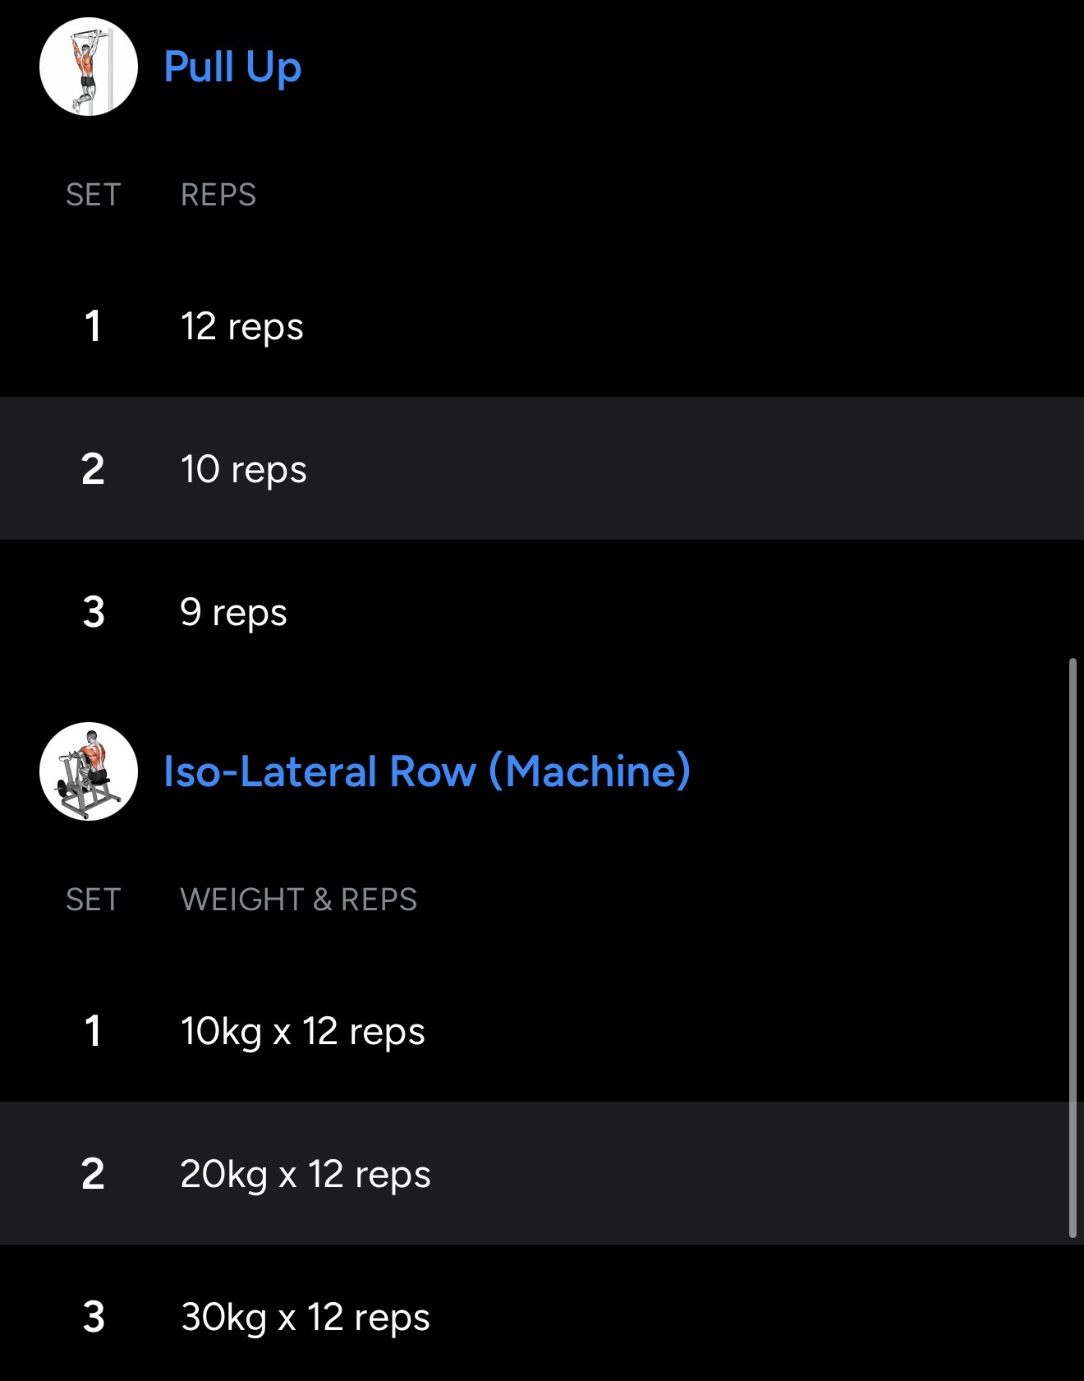Viewport: 1084px width, 1381px height.
Task: Choose the 10 reps Pull Up entry
Action: 244,469
